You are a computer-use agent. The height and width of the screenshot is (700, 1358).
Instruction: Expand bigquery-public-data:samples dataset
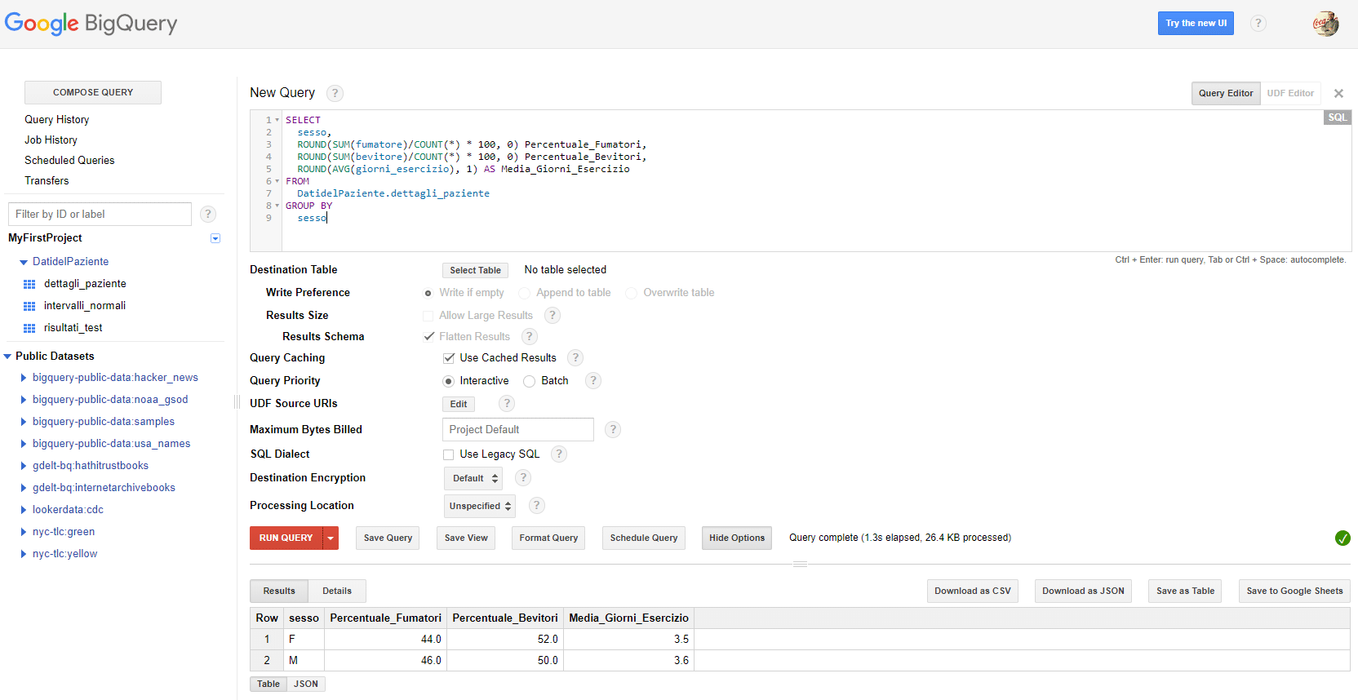tap(24, 422)
